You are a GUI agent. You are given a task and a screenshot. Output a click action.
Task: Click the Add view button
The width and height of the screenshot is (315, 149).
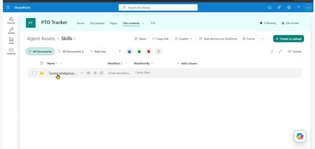(98, 51)
